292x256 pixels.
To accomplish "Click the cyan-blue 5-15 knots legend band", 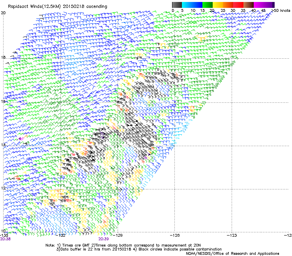I will coord(192,5).
